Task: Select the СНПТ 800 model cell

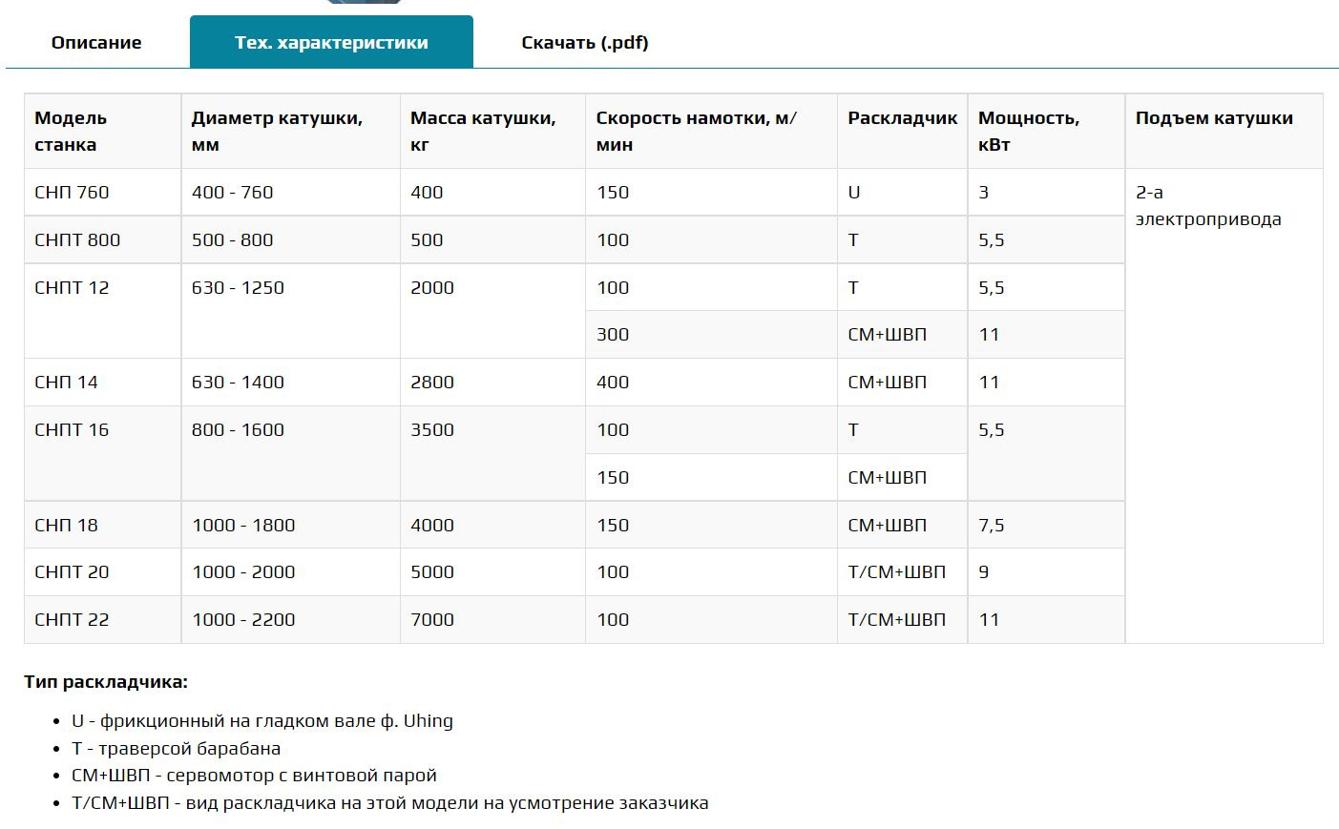Action: [77, 240]
